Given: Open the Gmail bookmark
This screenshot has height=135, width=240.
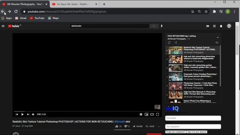Looking at the screenshot, I should pyautogui.click(x=21, y=18).
